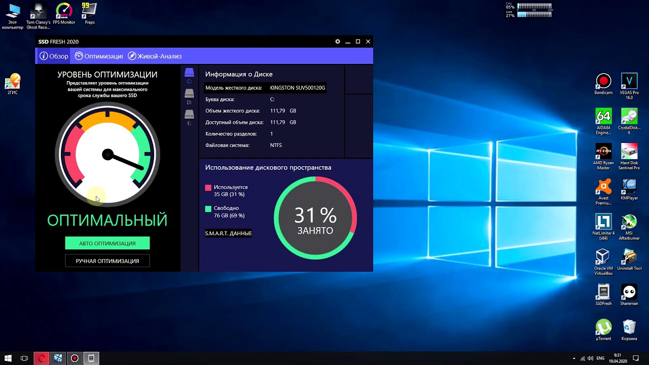Open Task View on the taskbar
Screen dimensions: 649x365
[24, 358]
